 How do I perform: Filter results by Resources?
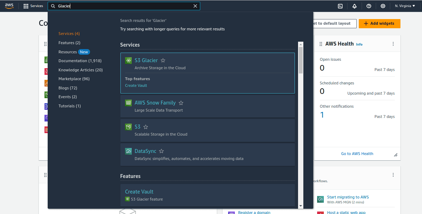[x=67, y=52]
